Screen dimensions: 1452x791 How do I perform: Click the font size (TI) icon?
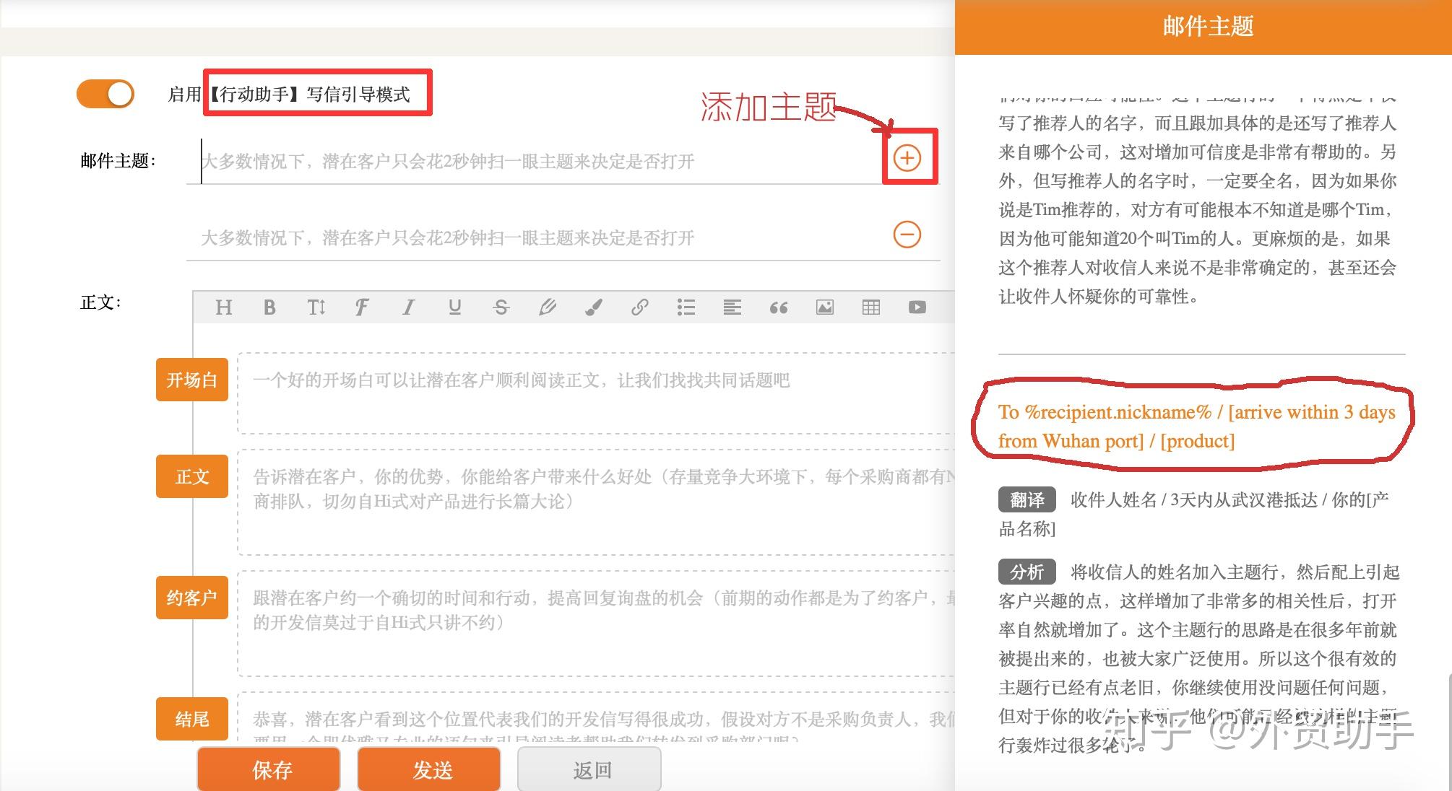316,307
